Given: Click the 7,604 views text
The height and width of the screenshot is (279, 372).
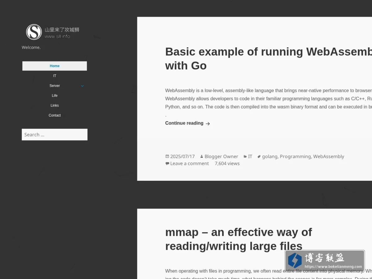Looking at the screenshot, I should click(x=227, y=163).
